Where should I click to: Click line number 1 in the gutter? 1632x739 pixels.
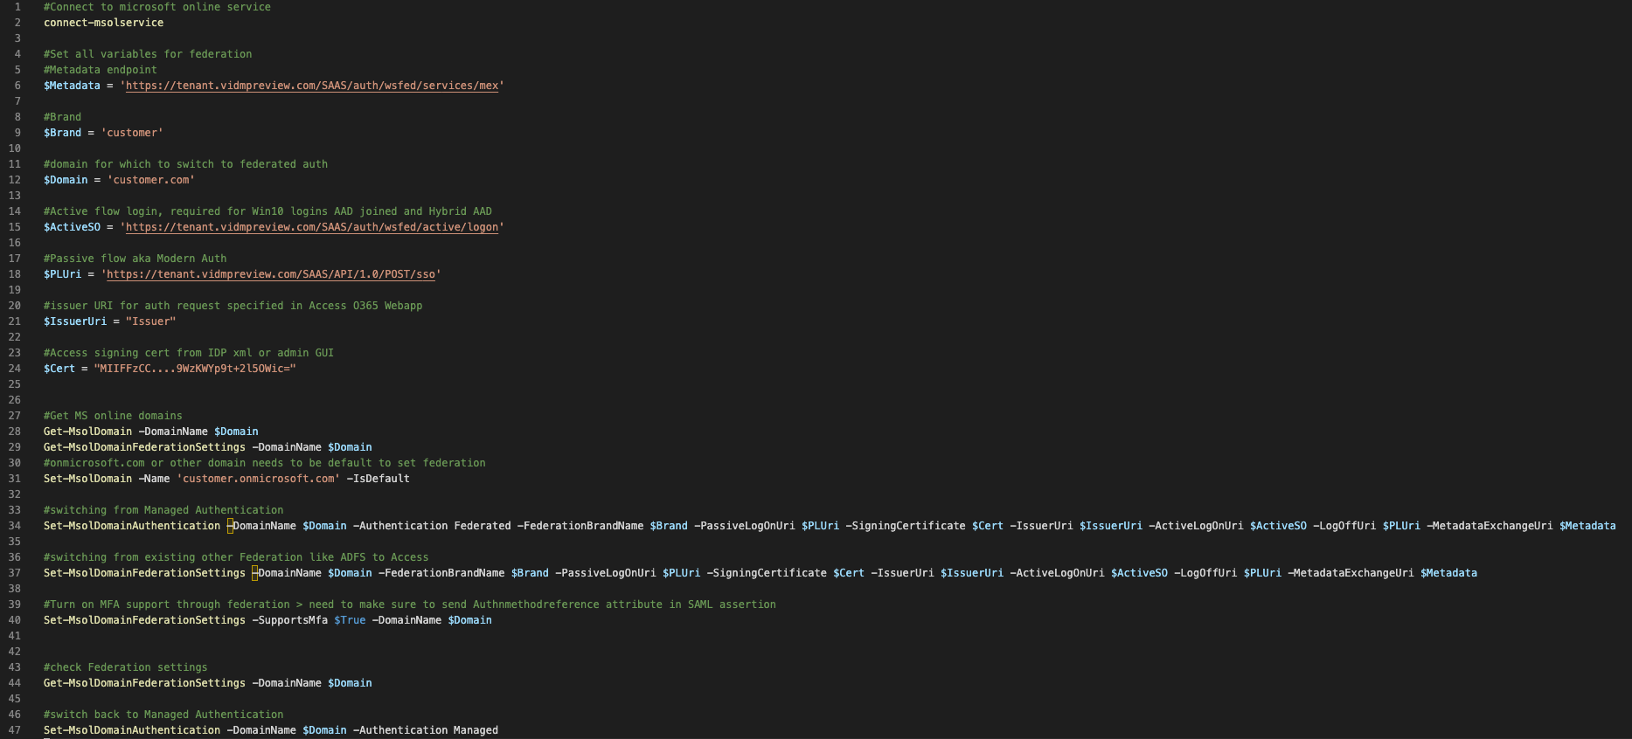17,7
